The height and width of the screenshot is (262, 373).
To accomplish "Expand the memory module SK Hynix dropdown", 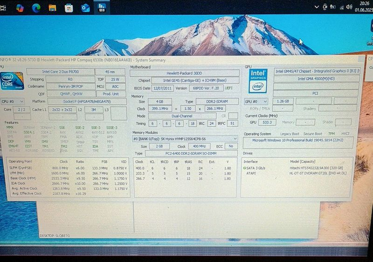I will 185,139.
